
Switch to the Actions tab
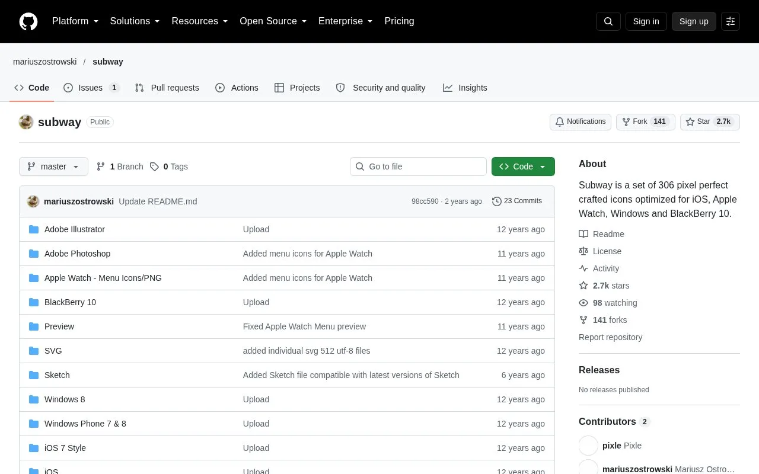point(237,88)
